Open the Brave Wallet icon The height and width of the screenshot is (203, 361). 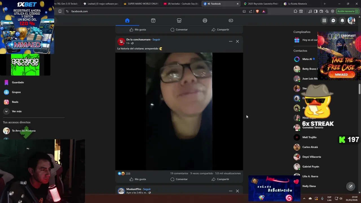[x=321, y=11]
